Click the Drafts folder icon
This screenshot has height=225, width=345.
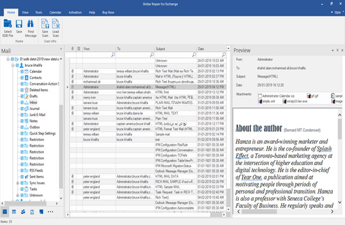26,96
